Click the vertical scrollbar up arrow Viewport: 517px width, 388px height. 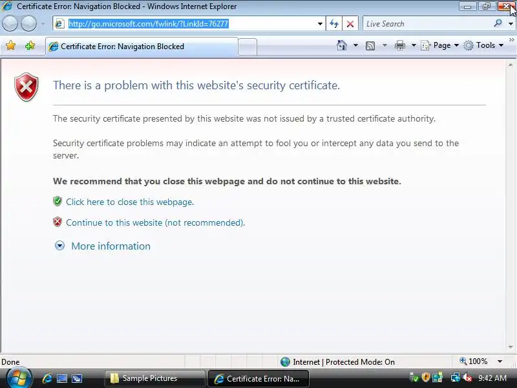tap(511, 65)
